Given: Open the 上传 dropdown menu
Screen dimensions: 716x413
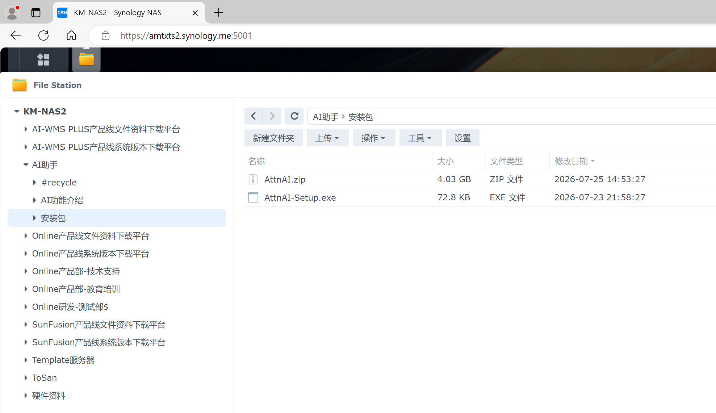Looking at the screenshot, I should (328, 138).
